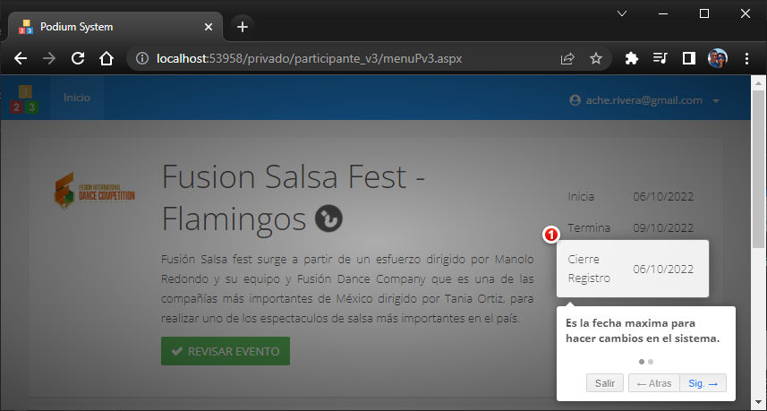Open the tab search chevron

(x=622, y=13)
